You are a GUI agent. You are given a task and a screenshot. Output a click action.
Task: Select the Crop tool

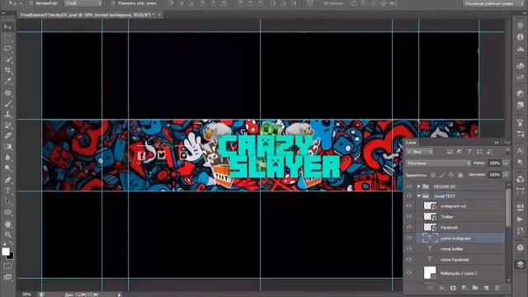pos(8,70)
